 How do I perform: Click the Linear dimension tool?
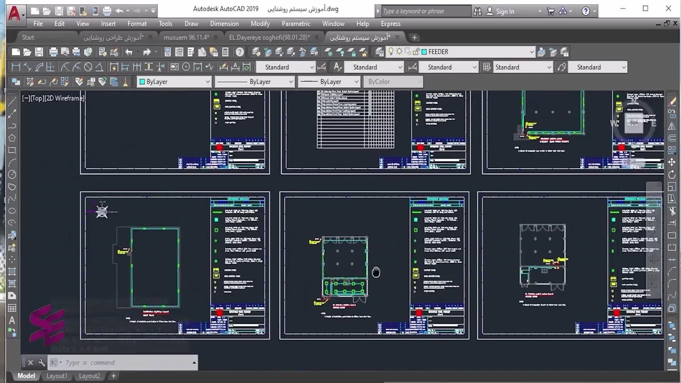pyautogui.click(x=16, y=67)
